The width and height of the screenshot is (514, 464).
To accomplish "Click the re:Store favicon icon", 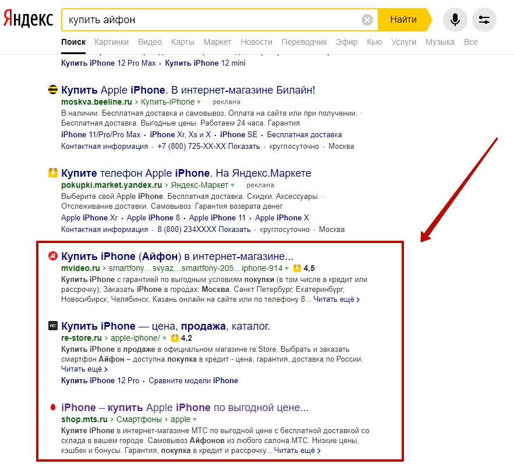I will pos(53,326).
